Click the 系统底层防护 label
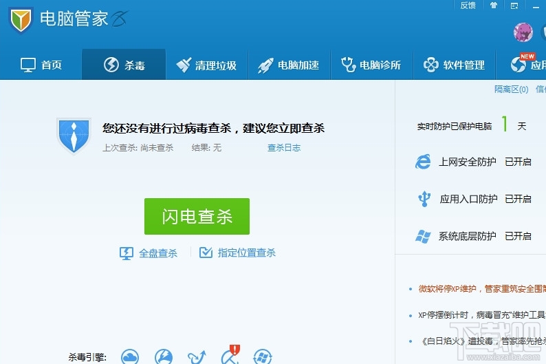This screenshot has height=364, width=546. click(468, 236)
